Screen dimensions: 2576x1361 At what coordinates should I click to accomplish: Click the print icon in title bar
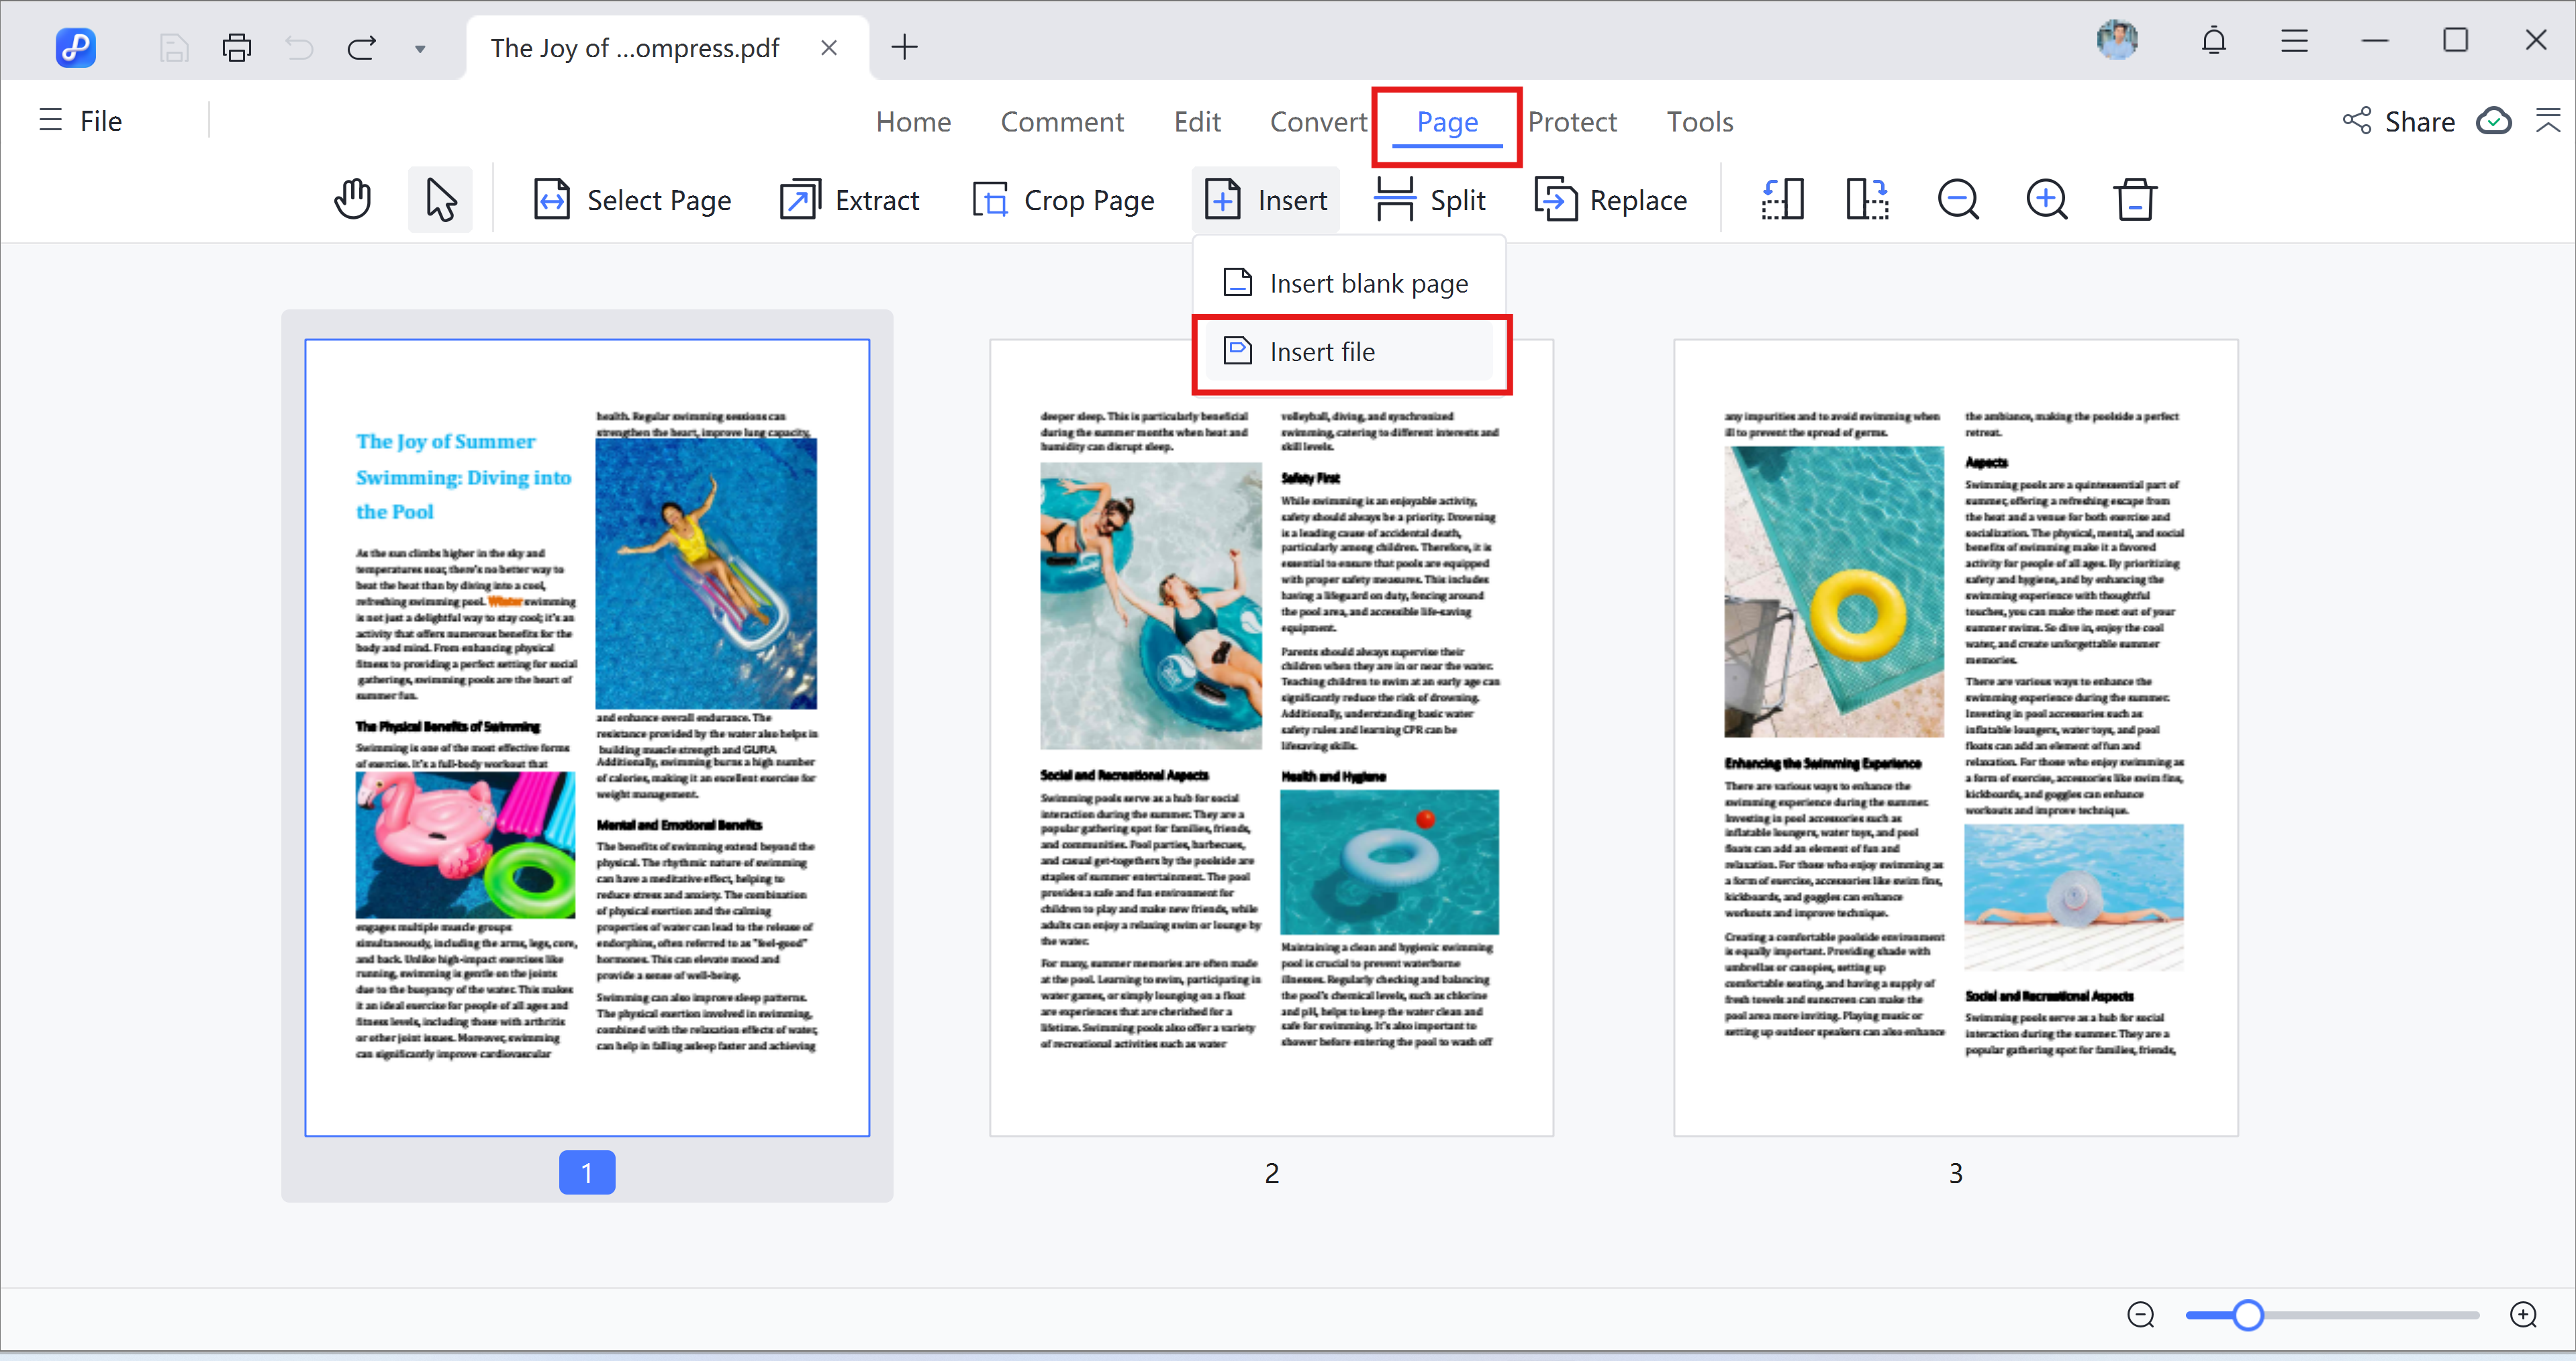tap(237, 47)
